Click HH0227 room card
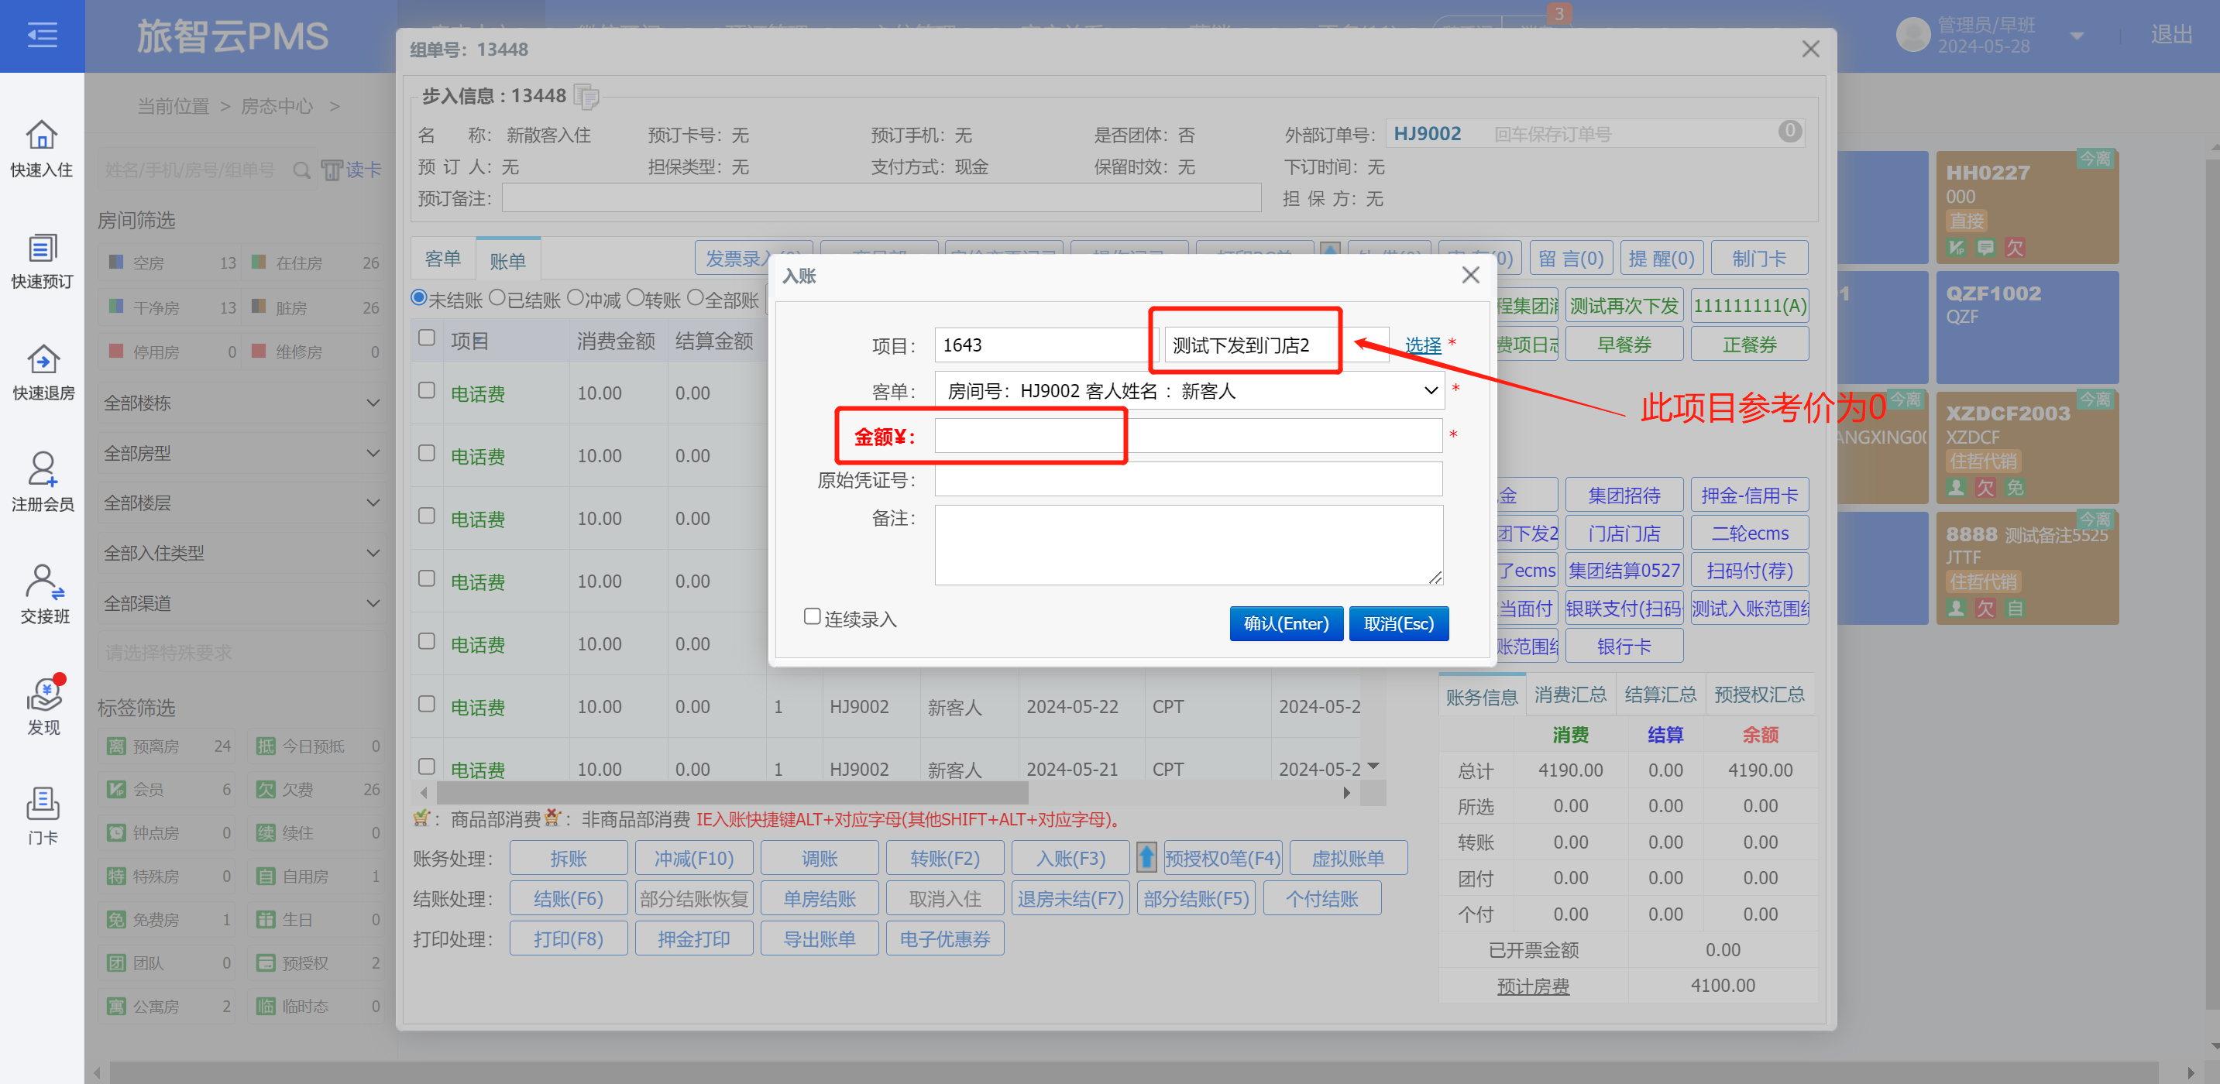 pos(2026,207)
